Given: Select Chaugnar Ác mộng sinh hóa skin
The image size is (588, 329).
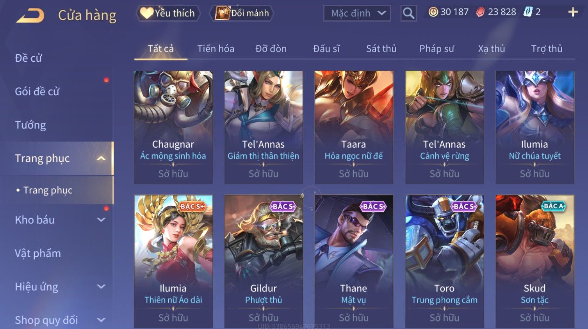Looking at the screenshot, I should point(173,127).
